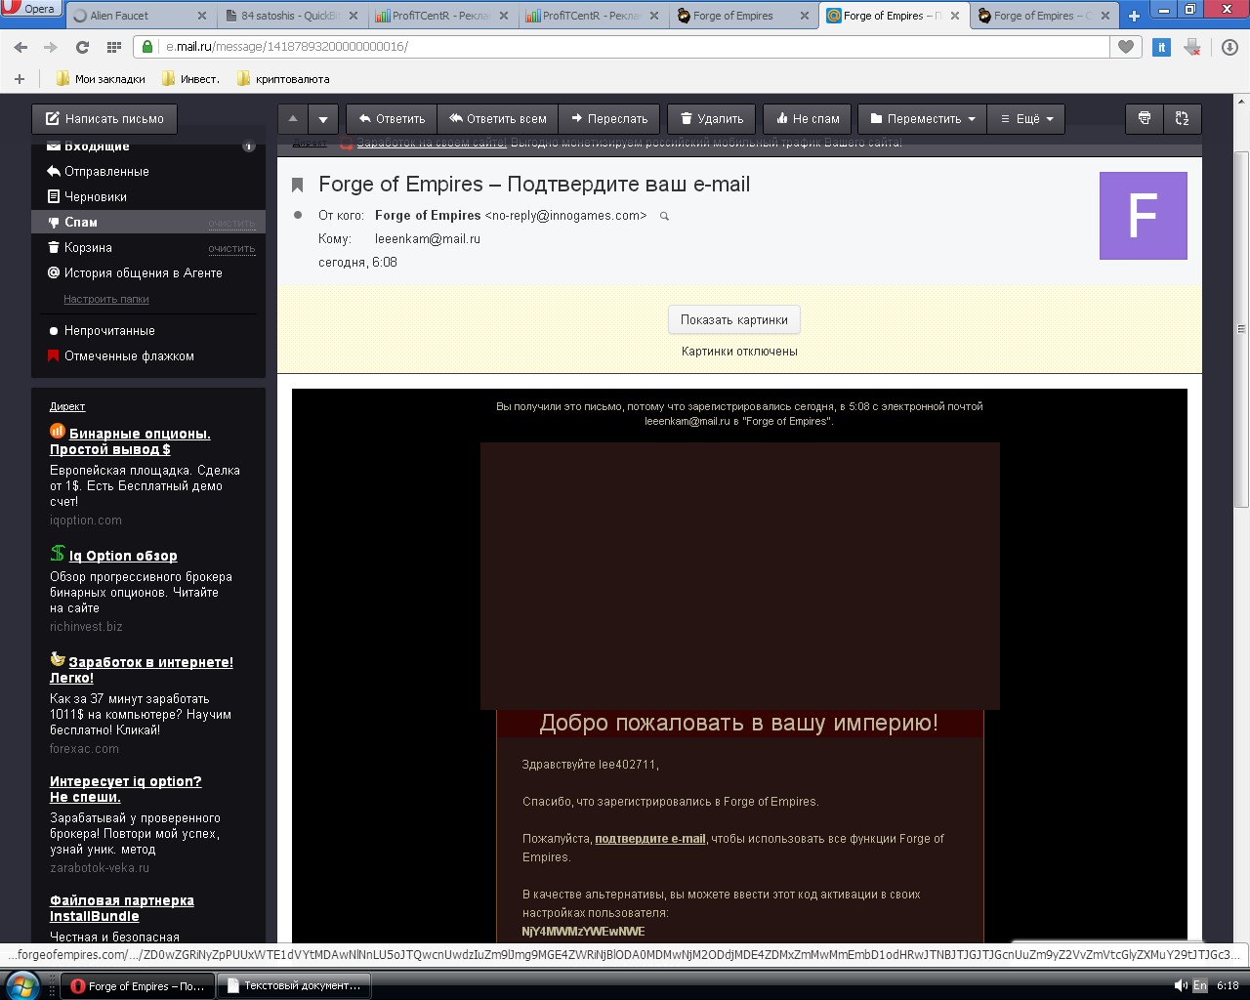
Task: Print the message with printer icon
Action: pyautogui.click(x=1145, y=119)
